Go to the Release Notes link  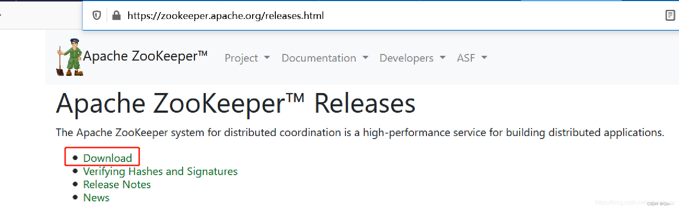(x=117, y=185)
